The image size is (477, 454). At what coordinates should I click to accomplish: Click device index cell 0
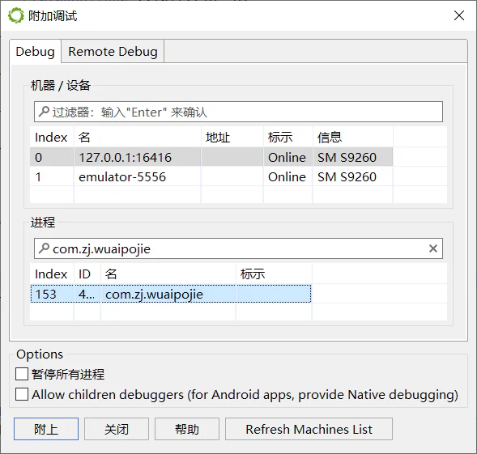click(52, 157)
